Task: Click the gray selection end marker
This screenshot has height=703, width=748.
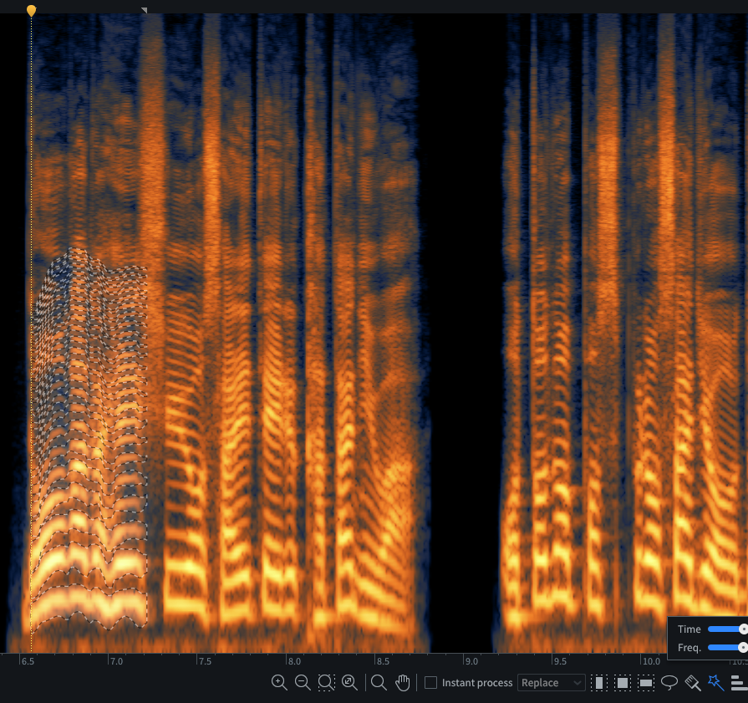Action: pos(144,11)
